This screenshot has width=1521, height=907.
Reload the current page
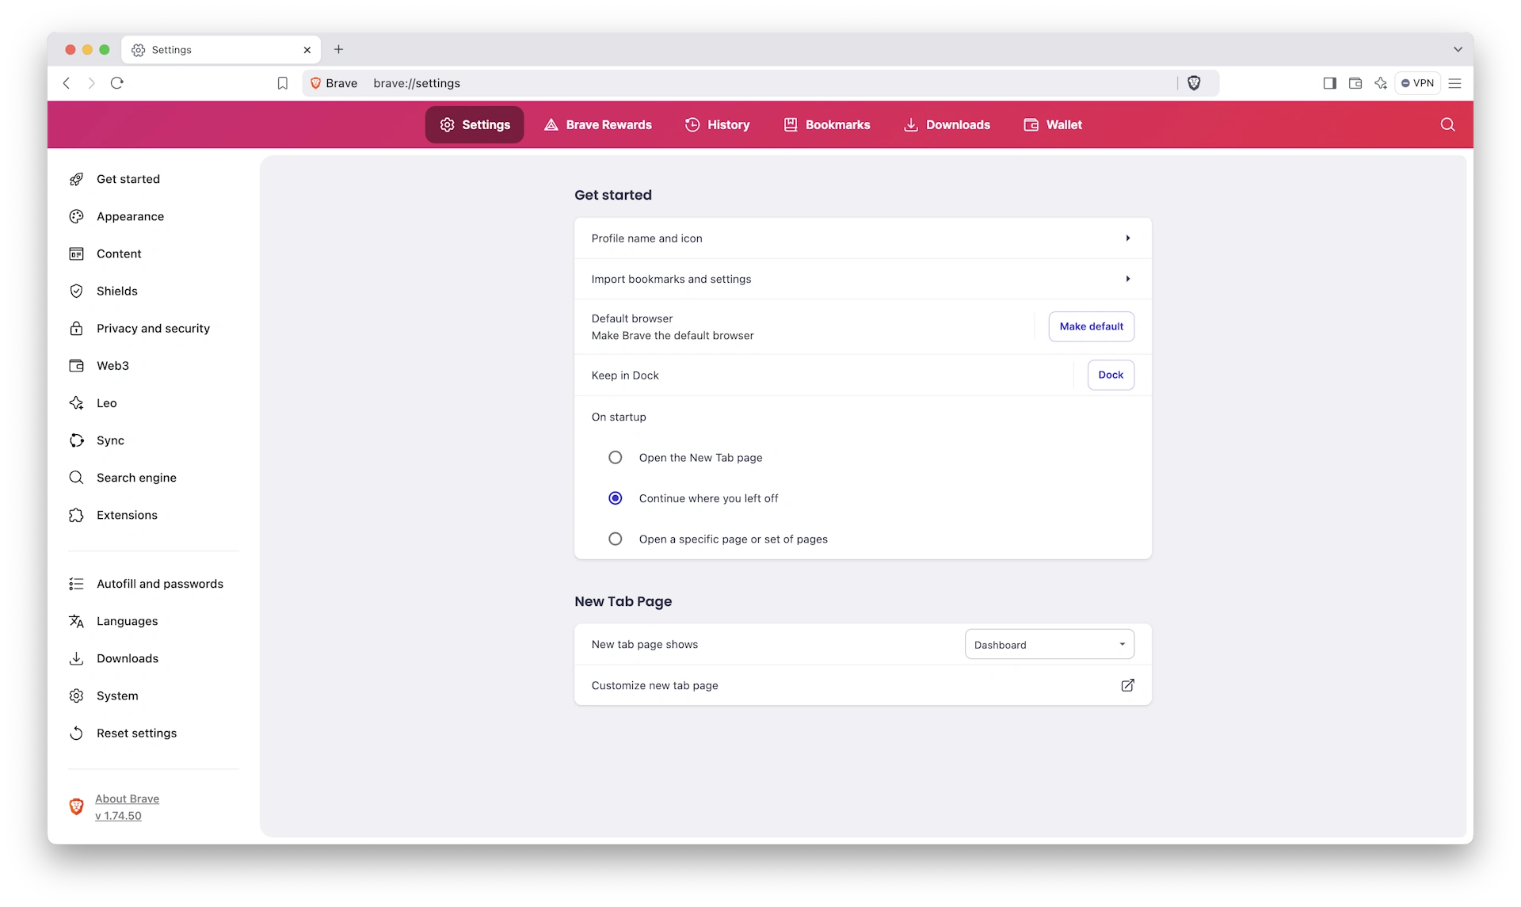(117, 83)
